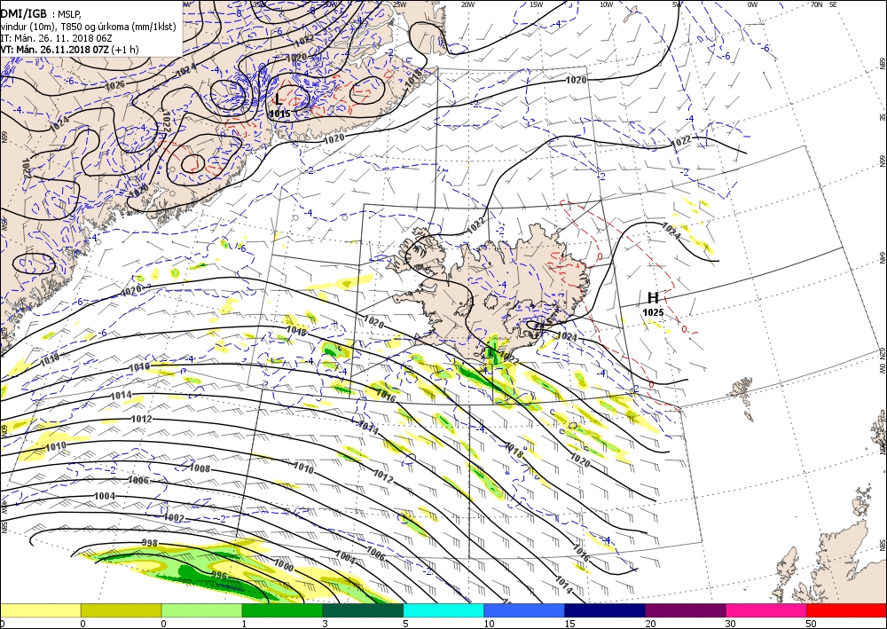887x629 pixels.
Task: Choose the navy blue legend swatch
Action: (605, 610)
